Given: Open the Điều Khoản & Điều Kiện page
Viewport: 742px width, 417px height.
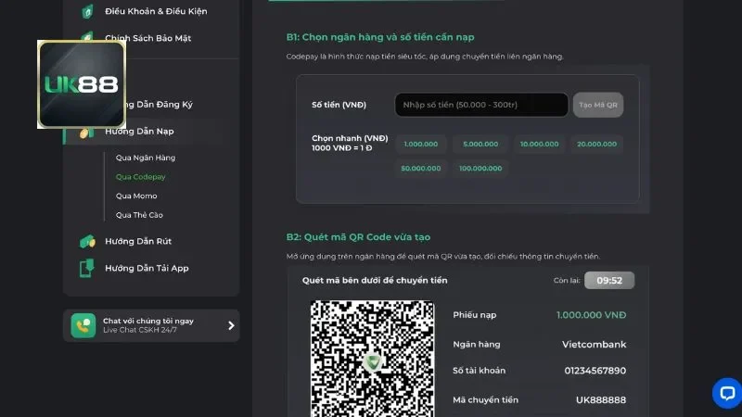Looking at the screenshot, I should (x=155, y=11).
